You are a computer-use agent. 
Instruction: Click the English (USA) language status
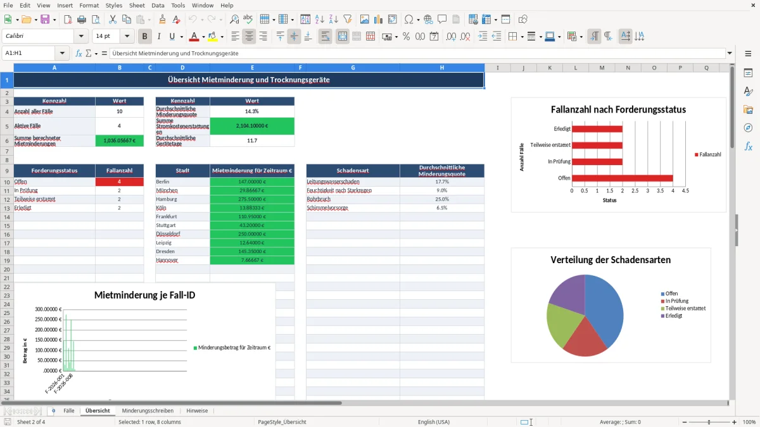pyautogui.click(x=433, y=422)
